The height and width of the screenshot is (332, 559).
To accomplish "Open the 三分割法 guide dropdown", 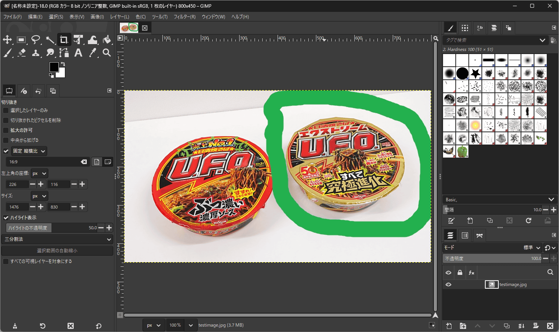I will pos(57,239).
